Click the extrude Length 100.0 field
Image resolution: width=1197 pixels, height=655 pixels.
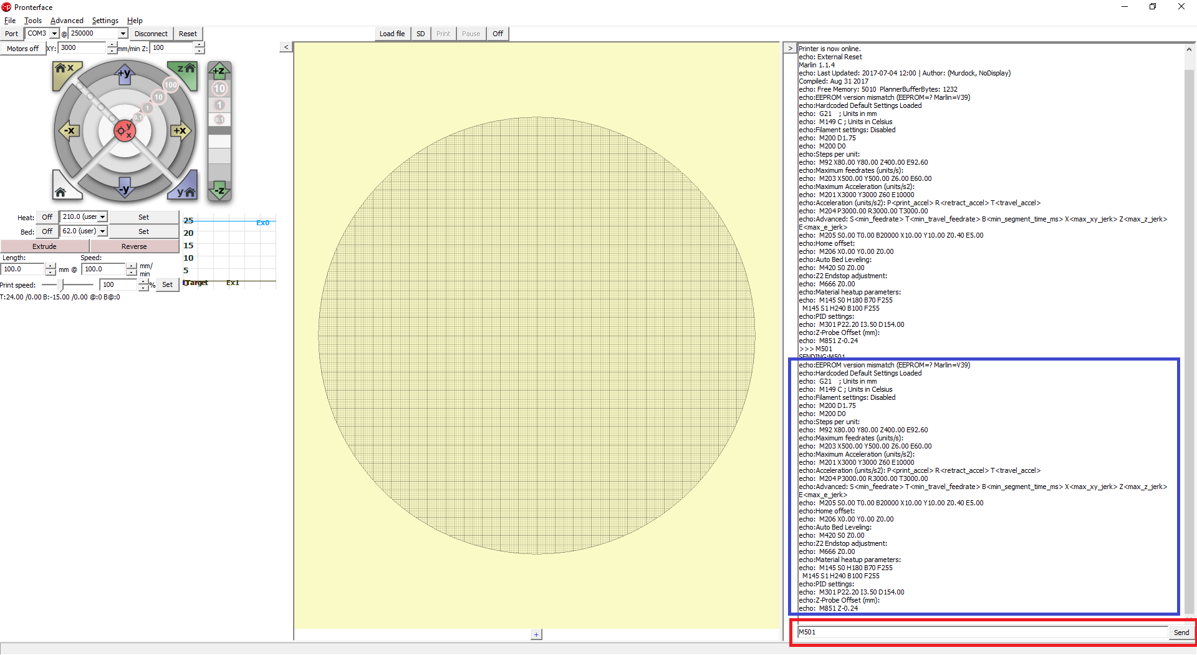[x=23, y=269]
